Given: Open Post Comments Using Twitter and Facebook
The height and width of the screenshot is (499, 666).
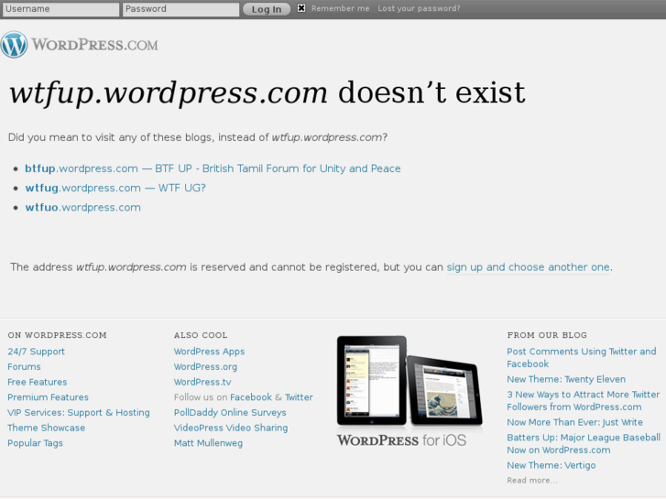Looking at the screenshot, I should pos(582,358).
